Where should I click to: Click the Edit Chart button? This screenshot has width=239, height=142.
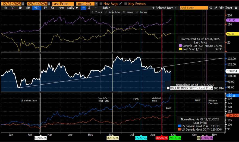[223, 8]
